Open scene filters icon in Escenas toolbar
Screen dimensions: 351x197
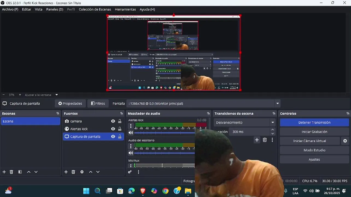tap(20, 172)
